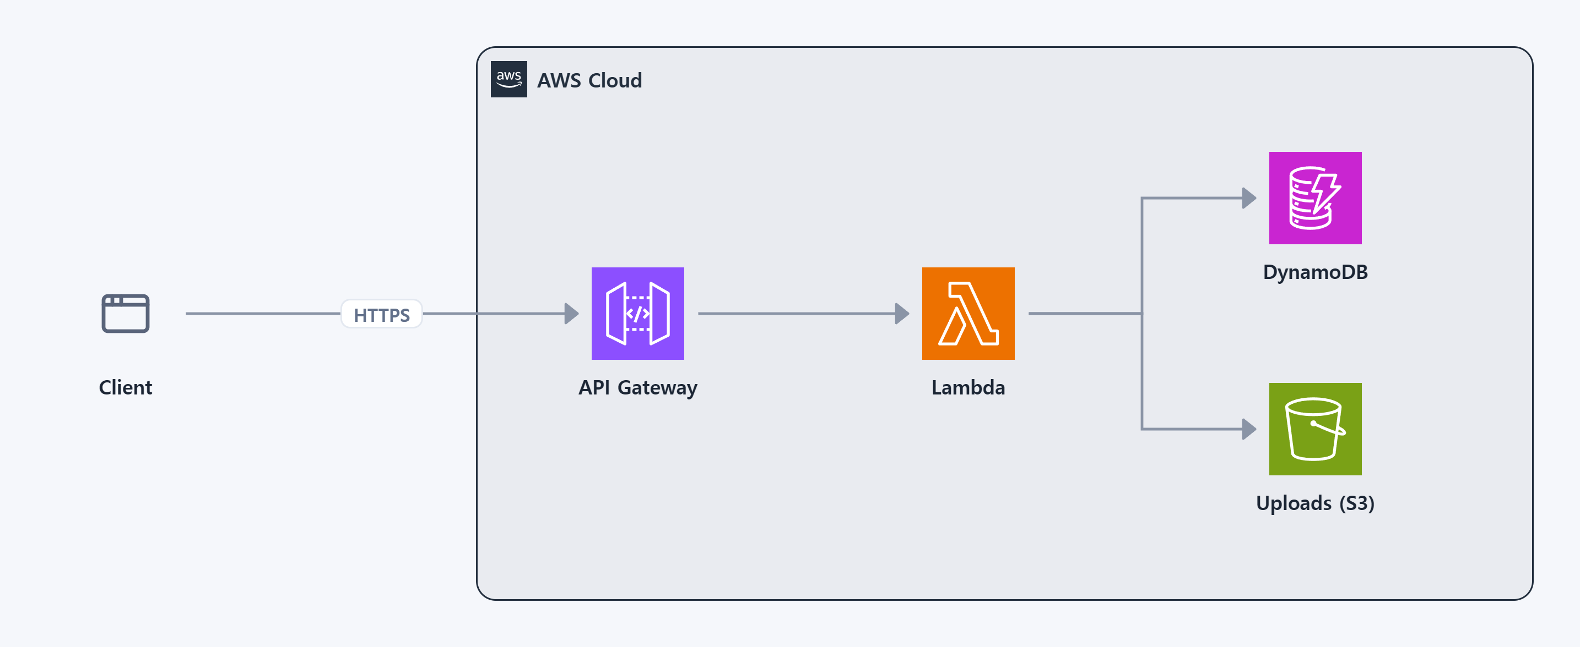The height and width of the screenshot is (647, 1580).
Task: Click the 'Client' label text
Action: coord(125,387)
